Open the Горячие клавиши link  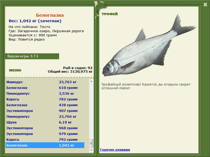115,150
